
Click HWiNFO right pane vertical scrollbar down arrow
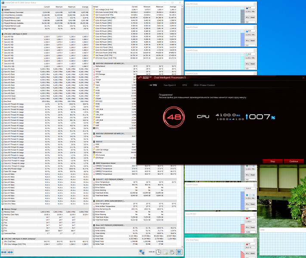[x=182, y=246]
